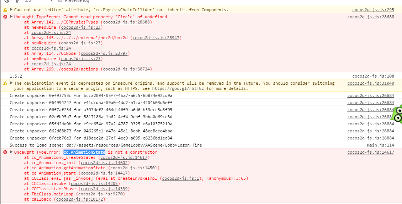The height and width of the screenshot is (204, 402).
Task: Click the red error icon for AnimationState
Action: (5, 152)
